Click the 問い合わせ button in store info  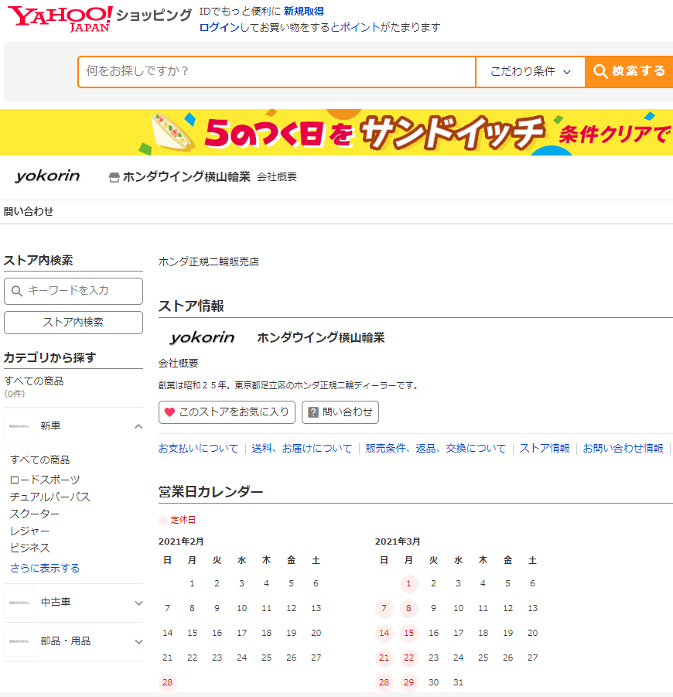340,412
